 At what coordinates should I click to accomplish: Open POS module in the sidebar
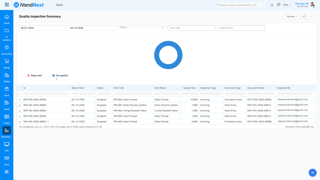click(x=7, y=147)
